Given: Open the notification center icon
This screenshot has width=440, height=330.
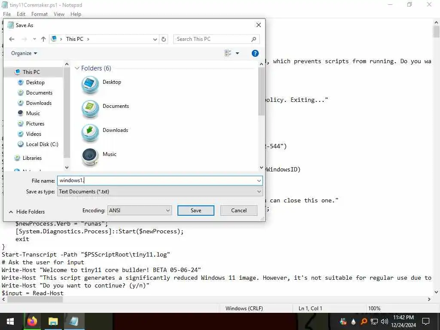Looking at the screenshot, I should [426, 321].
